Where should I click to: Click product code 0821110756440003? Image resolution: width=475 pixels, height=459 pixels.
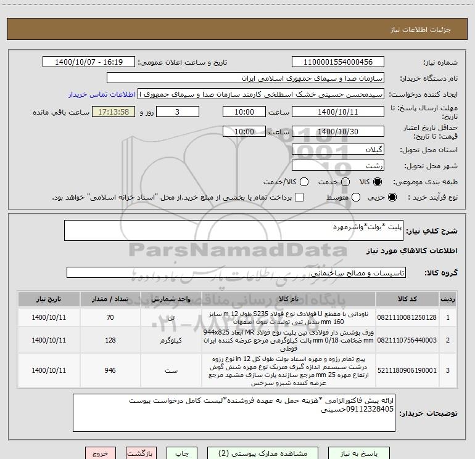coord(407,340)
